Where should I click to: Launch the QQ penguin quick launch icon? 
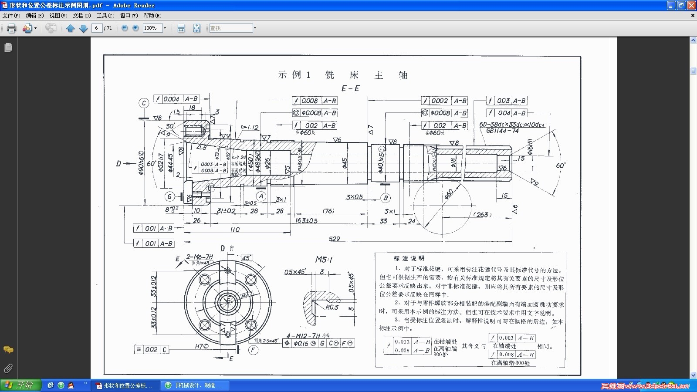point(71,385)
